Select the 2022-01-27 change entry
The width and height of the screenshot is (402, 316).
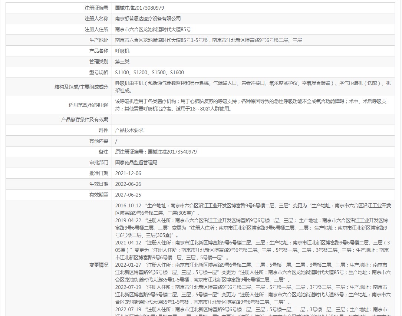coord(253,272)
